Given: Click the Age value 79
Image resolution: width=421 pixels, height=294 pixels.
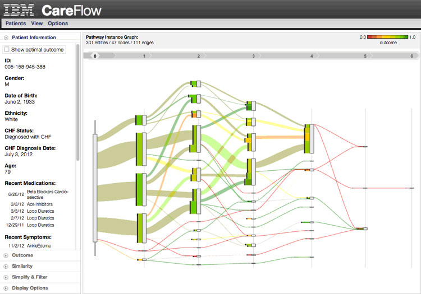Looking at the screenshot, I should click(x=7, y=172).
